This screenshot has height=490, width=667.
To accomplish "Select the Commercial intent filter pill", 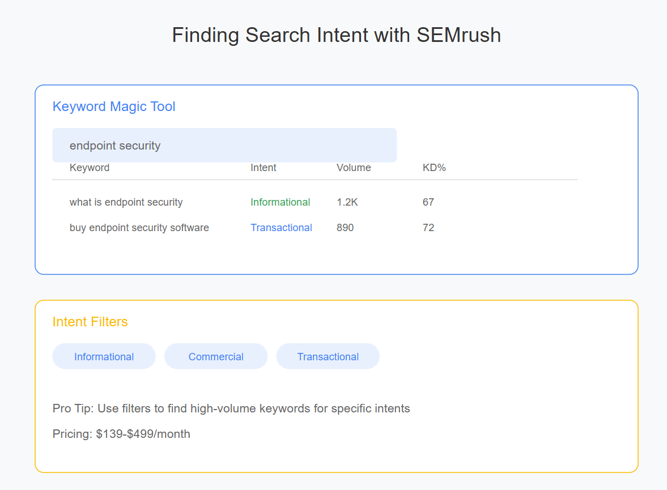I will (x=216, y=356).
